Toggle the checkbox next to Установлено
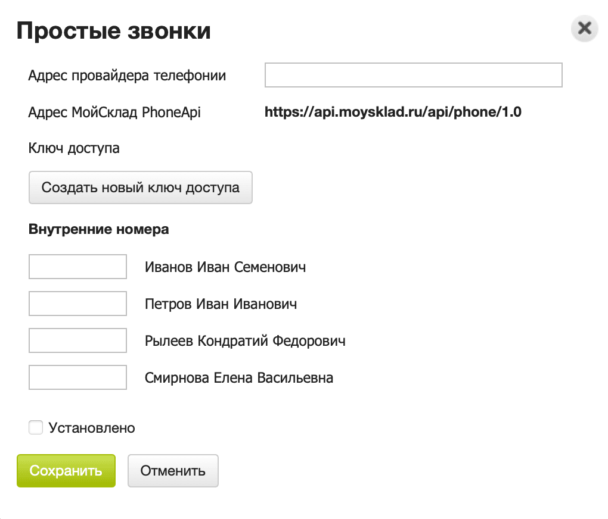This screenshot has height=519, width=608. point(36,427)
